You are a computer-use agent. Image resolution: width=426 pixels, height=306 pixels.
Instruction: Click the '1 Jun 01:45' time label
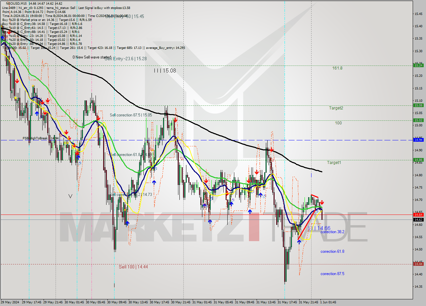click(x=329, y=302)
